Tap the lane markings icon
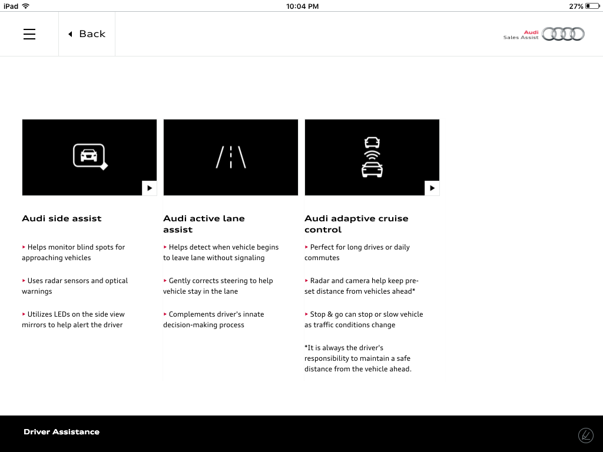The image size is (603, 452). point(231,157)
